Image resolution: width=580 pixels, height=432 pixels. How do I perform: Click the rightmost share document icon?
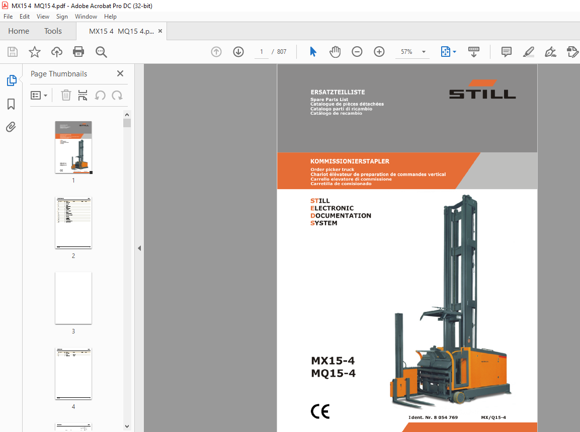coord(572,52)
